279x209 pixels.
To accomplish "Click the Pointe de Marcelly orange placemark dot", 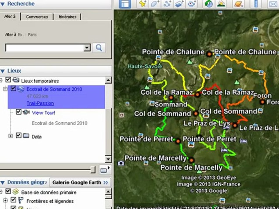I will 191,160.
